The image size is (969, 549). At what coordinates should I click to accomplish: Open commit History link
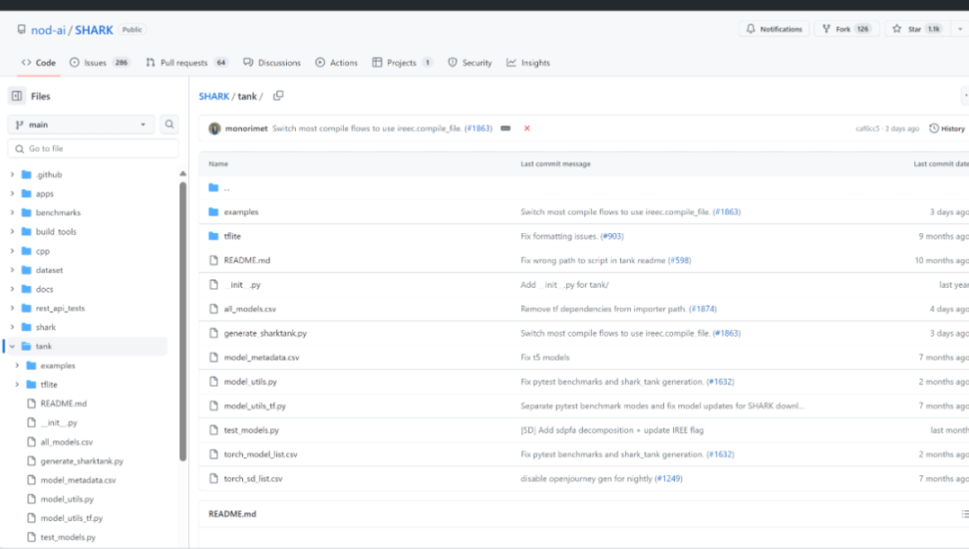tap(947, 129)
